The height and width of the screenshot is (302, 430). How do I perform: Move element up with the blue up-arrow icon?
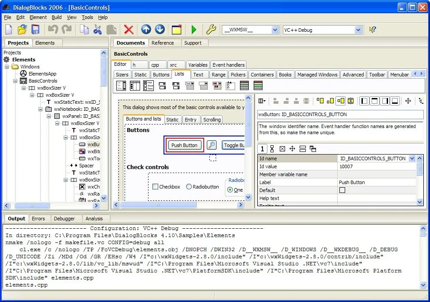pos(146,30)
